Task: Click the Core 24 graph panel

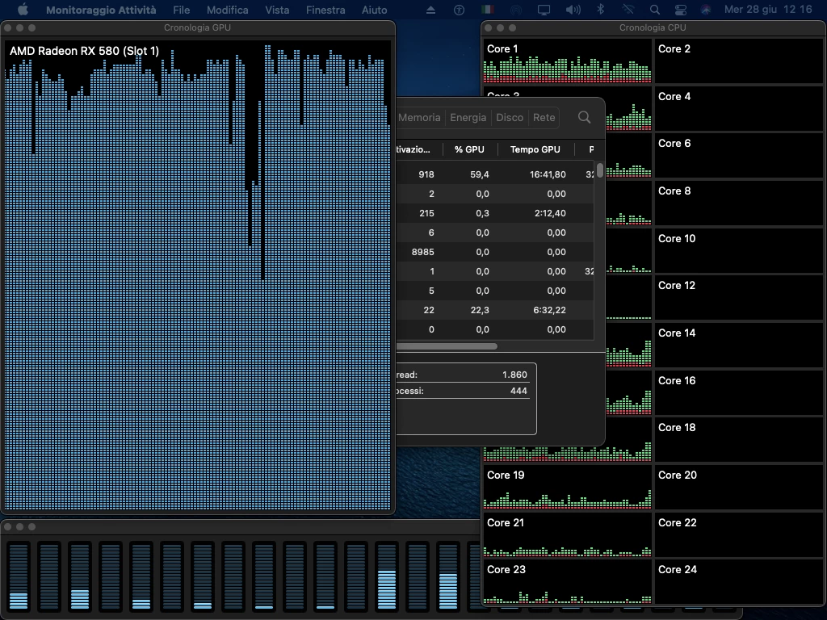Action: pos(738,582)
